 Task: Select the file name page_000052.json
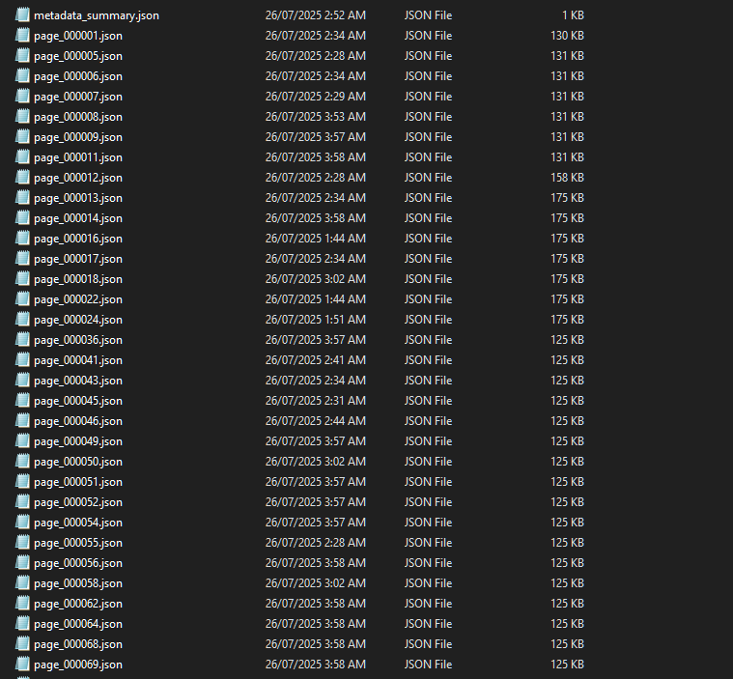(78, 502)
